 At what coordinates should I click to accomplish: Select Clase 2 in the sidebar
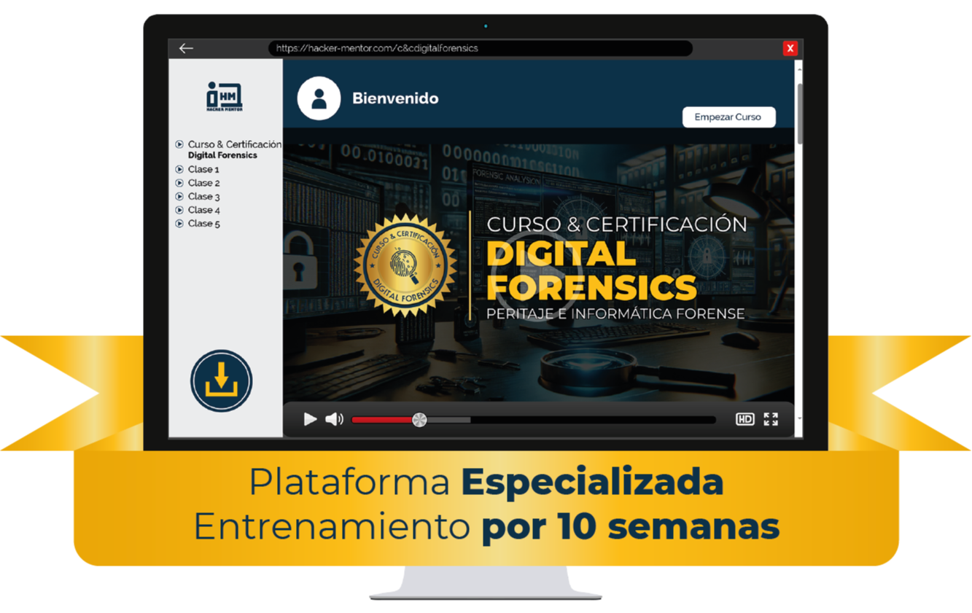[198, 183]
